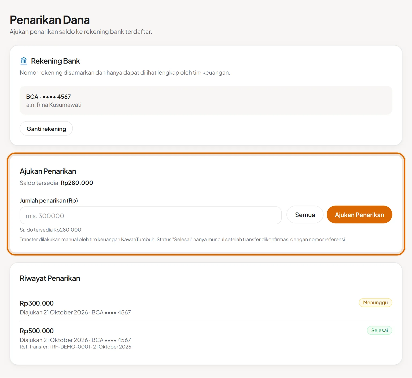
Task: Click the Rekening Bank heading
Action: [56, 61]
